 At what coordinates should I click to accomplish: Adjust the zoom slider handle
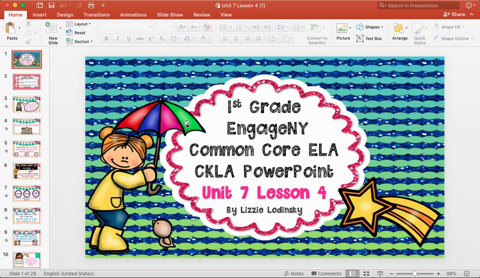[415, 274]
